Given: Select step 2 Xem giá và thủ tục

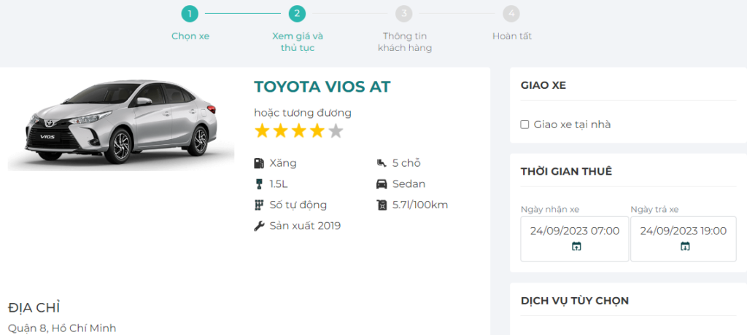Looking at the screenshot, I should (297, 14).
